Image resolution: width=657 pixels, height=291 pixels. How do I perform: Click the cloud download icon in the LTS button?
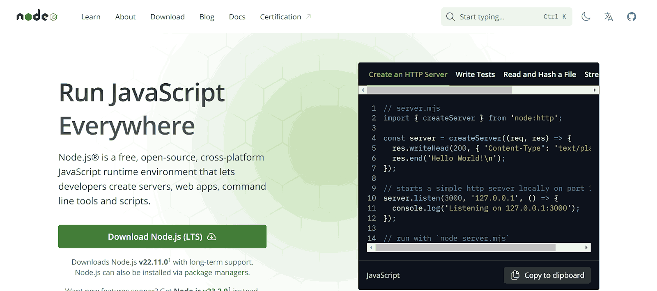[212, 237]
